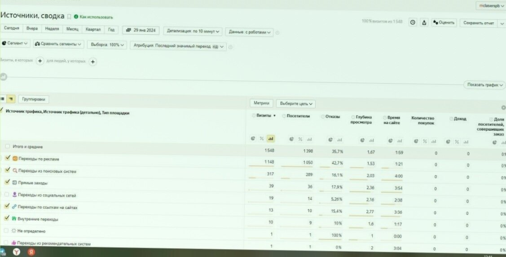The height and width of the screenshot is (257, 506).
Task: Open the Данные: с роботами dropdown
Action: [249, 32]
